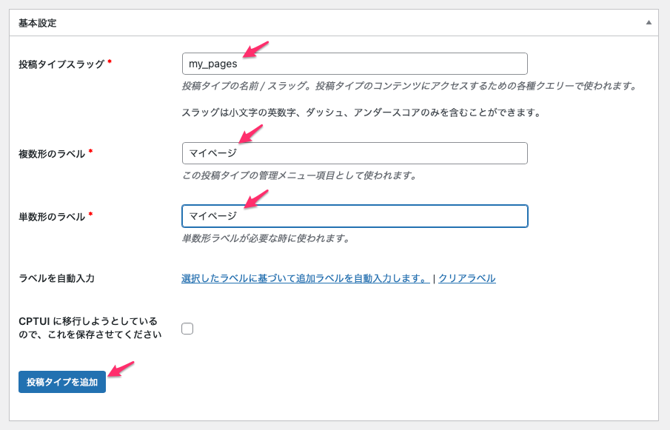Click the red asterisk beside 投稿タイプスラッグ
The width and height of the screenshot is (670, 430).
pos(110,62)
